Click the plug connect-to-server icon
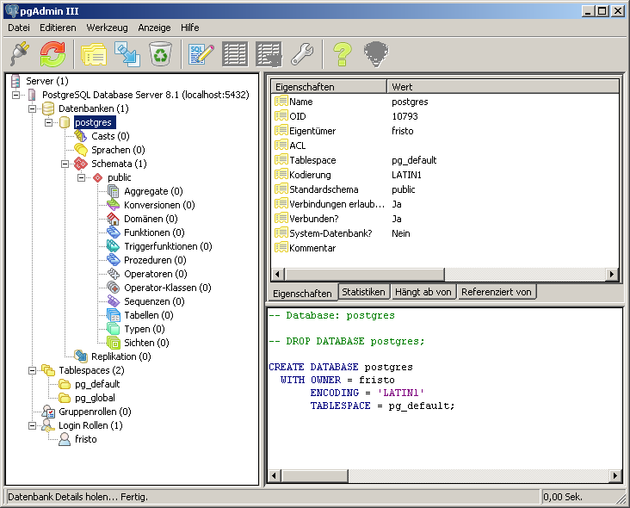Screen dimensions: 630x508 (x=20, y=54)
